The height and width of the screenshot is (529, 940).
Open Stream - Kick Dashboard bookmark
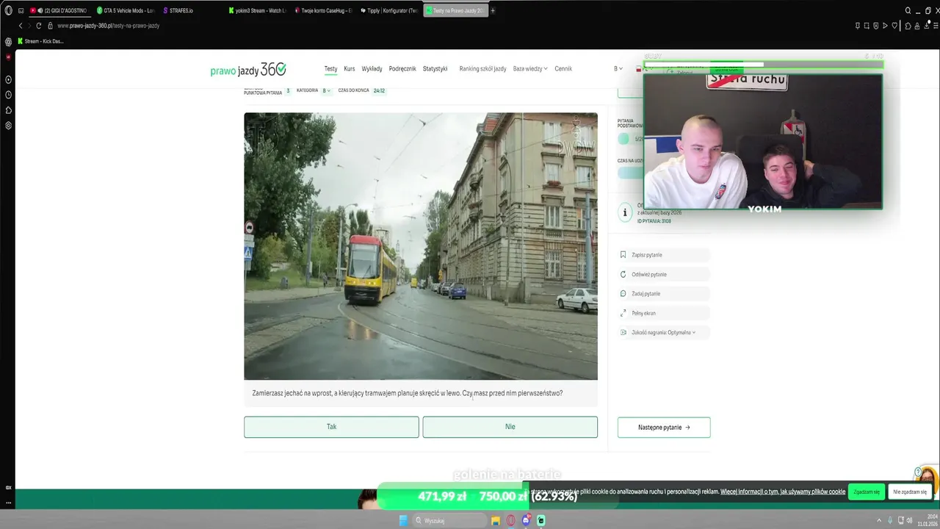(x=40, y=41)
